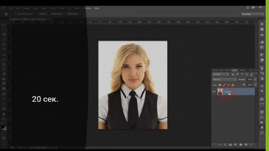Create a new layer

(246, 145)
